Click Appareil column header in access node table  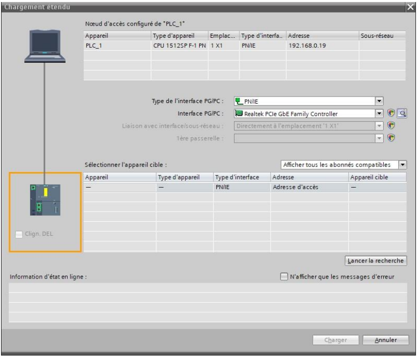point(117,36)
